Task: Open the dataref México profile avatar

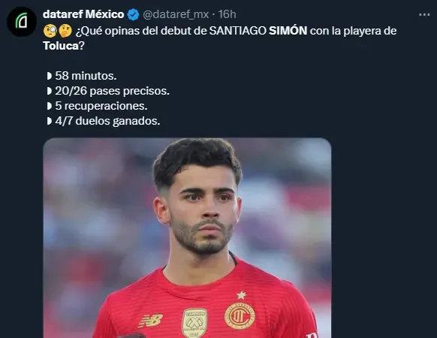Action: click(x=22, y=22)
